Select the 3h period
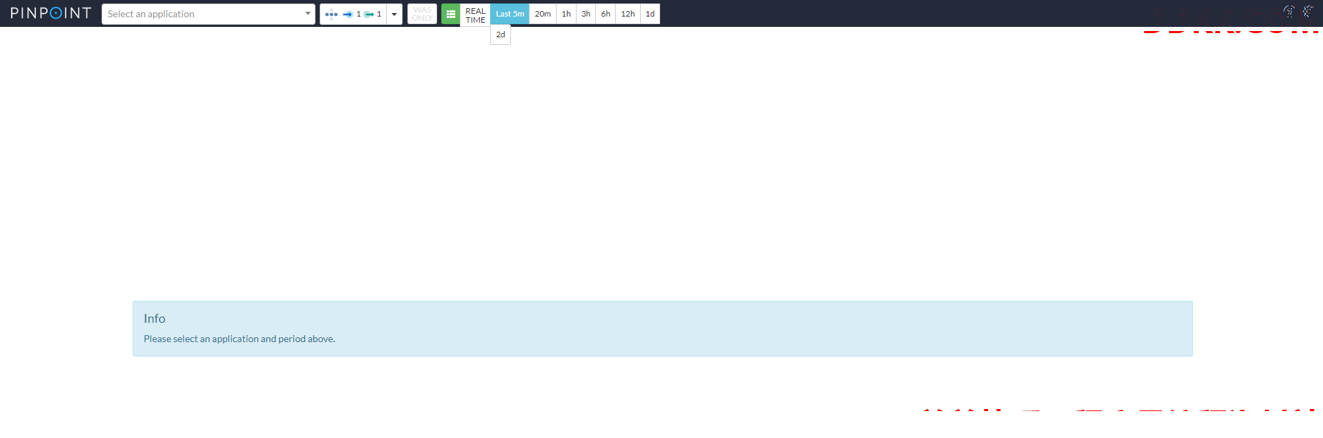Viewport: 1323px width, 438px height. 586,14
